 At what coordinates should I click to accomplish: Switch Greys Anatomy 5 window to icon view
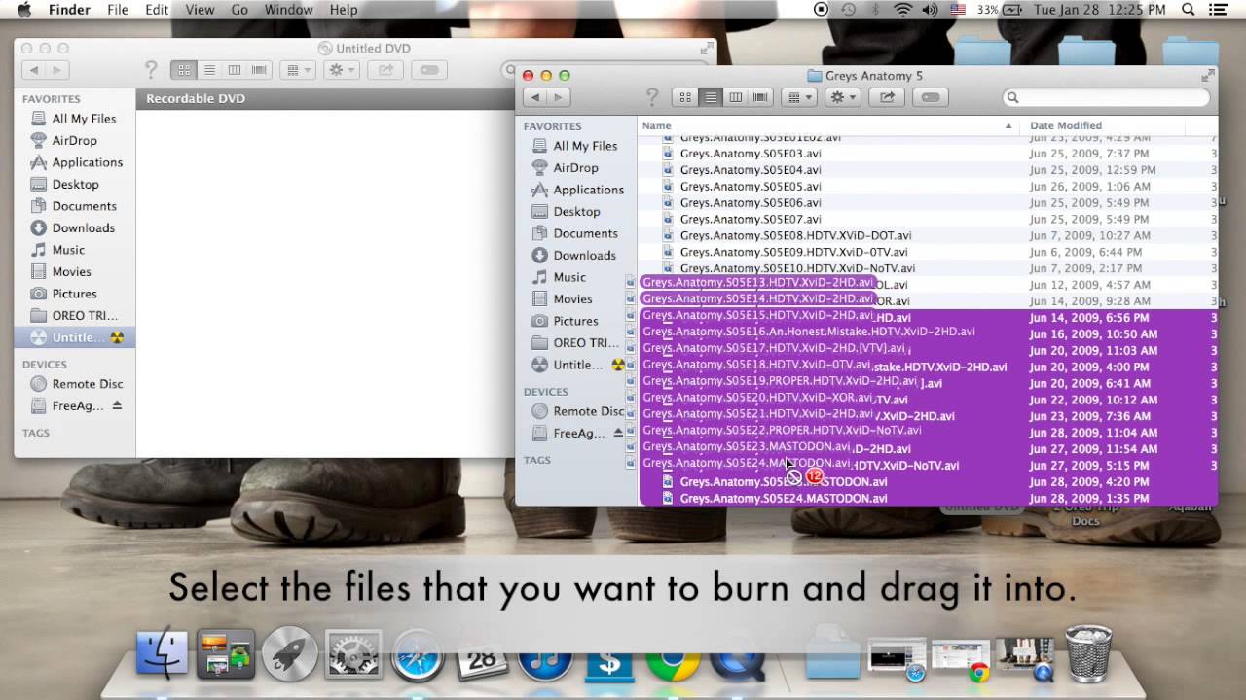click(x=685, y=97)
